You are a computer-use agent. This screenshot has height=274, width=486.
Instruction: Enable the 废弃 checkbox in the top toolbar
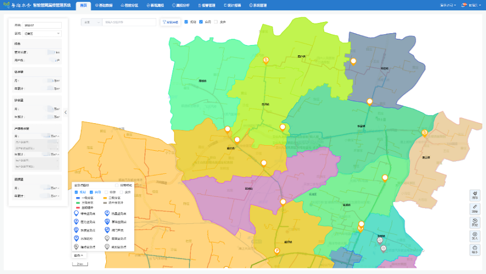pos(216,22)
